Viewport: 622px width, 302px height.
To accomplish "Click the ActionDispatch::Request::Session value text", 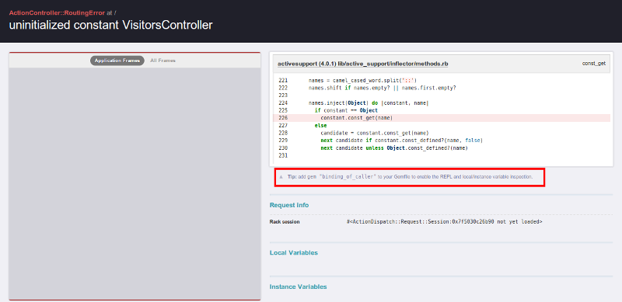I will coord(444,222).
